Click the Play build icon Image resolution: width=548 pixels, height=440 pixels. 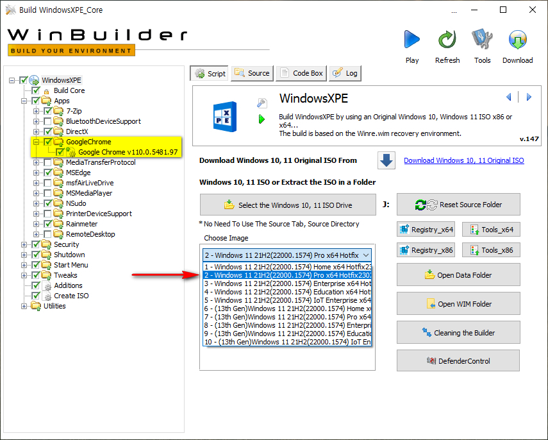coord(412,39)
